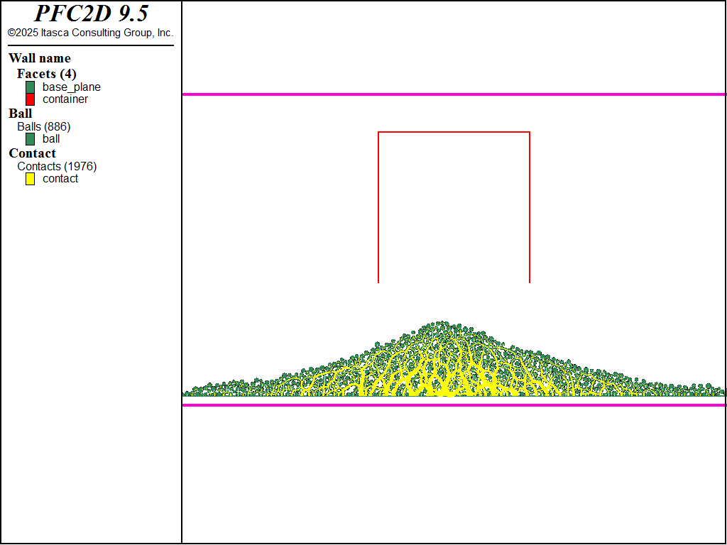Click the 'contact' legend label
This screenshot has width=727, height=545.
[60, 179]
